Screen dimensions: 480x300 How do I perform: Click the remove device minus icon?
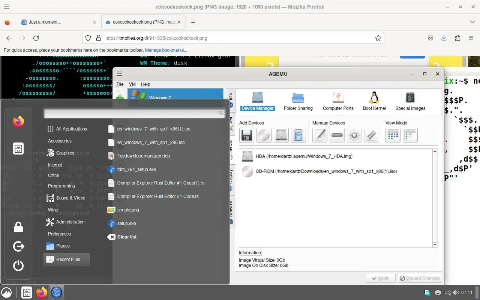[x=337, y=135]
